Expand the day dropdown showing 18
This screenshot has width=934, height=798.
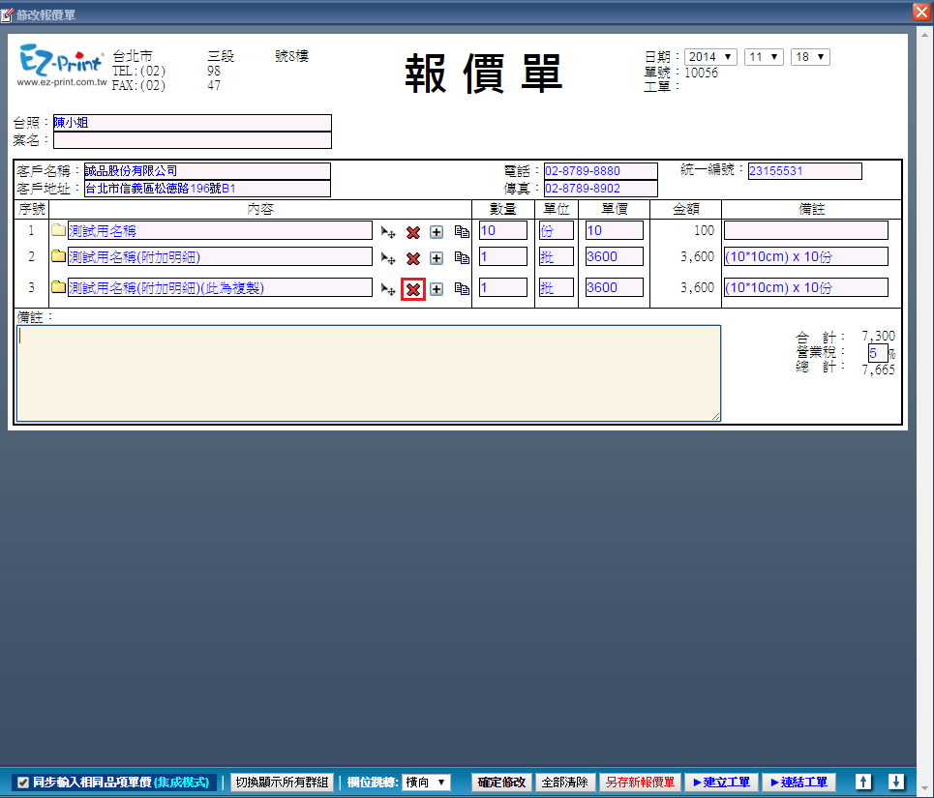(810, 57)
